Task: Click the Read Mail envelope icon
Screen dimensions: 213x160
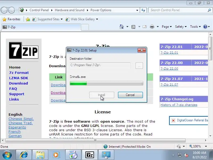Action: tap(145, 27)
